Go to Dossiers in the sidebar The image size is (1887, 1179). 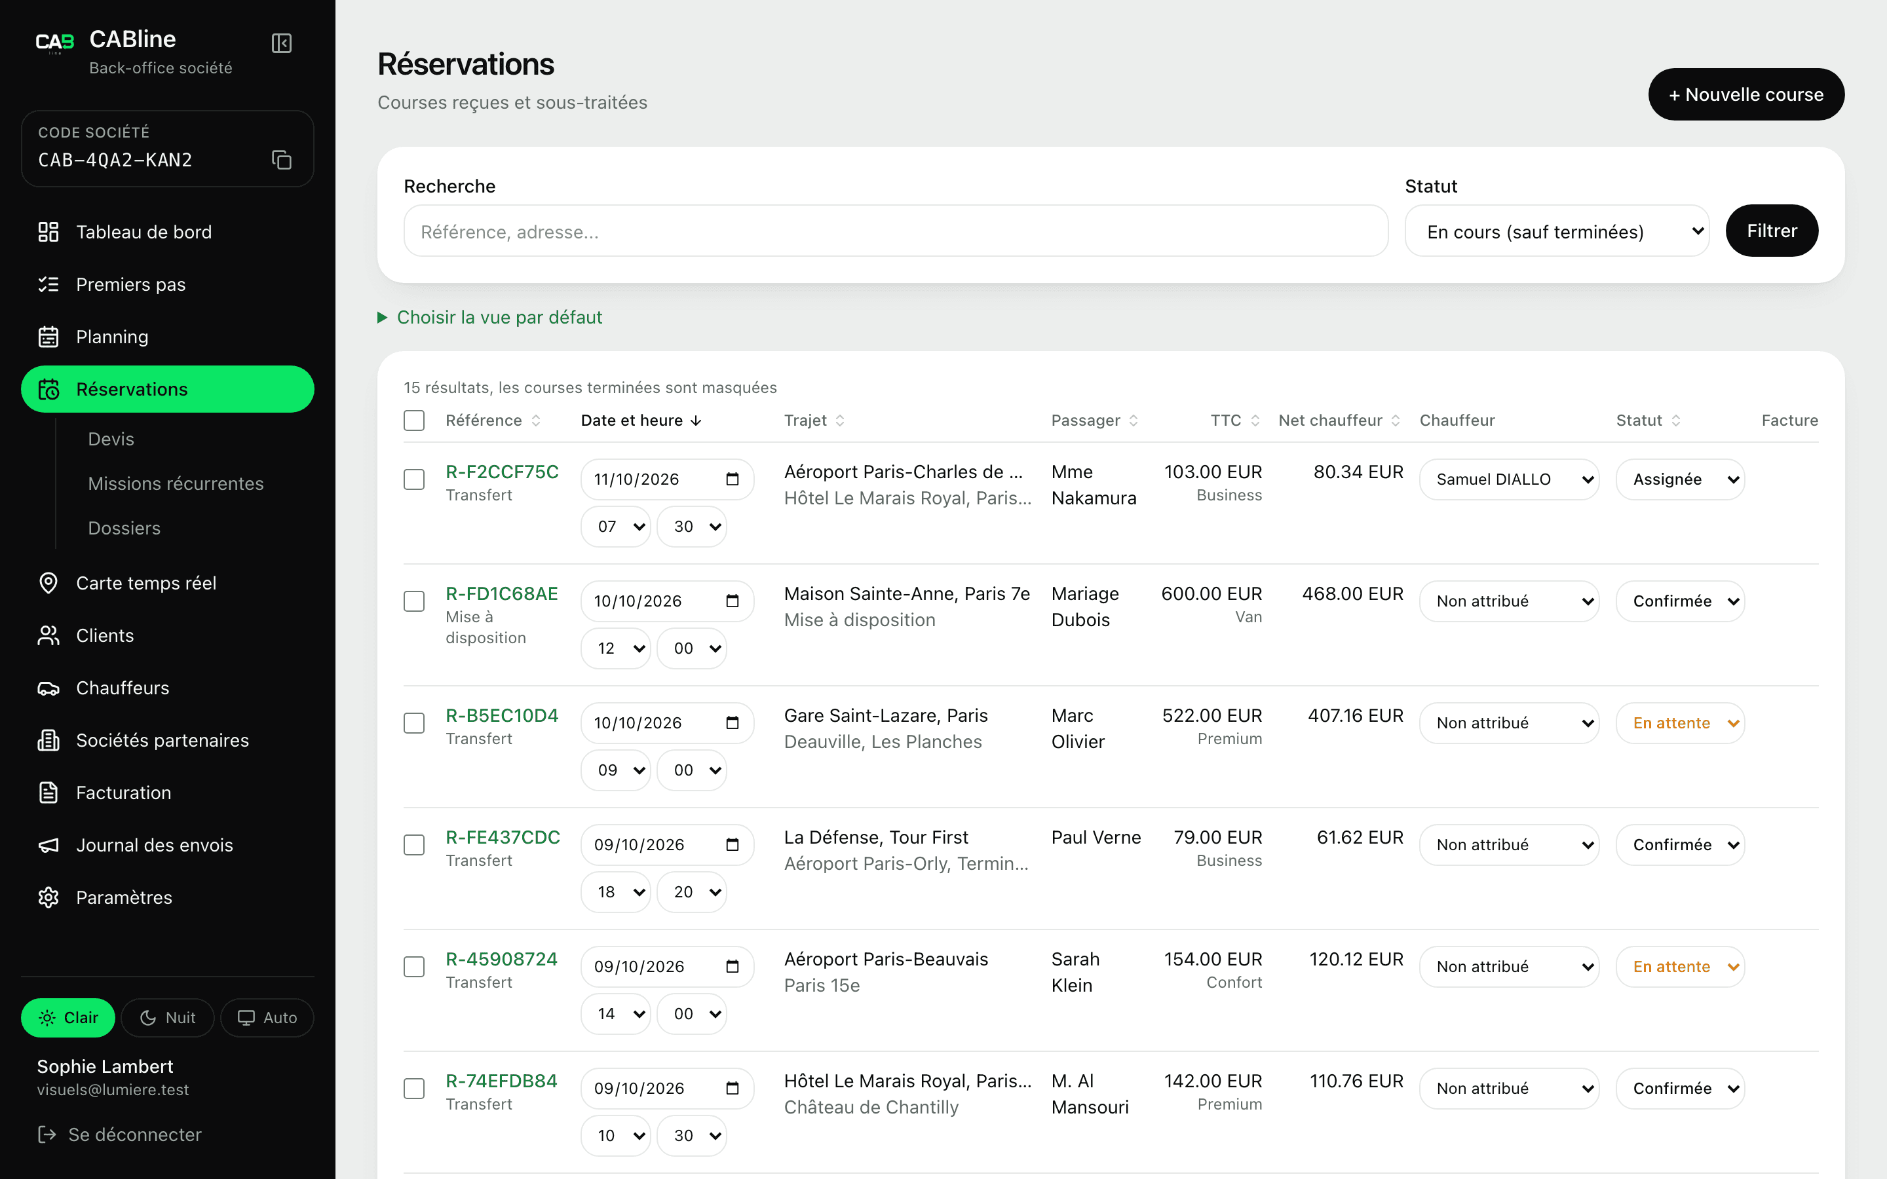(x=124, y=528)
